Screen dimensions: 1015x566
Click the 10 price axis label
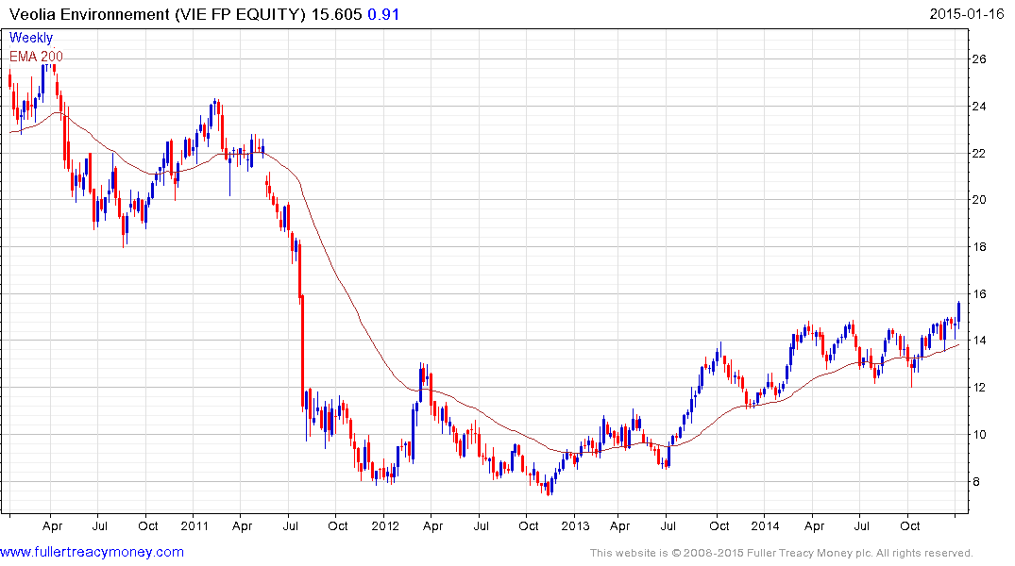click(x=979, y=435)
